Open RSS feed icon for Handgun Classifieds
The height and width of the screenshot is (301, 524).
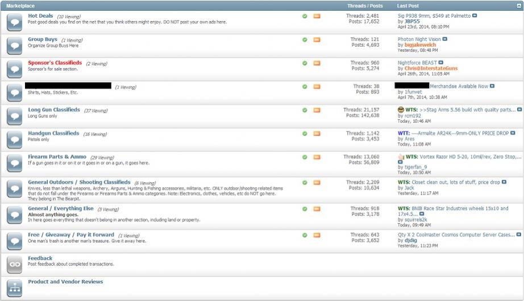click(x=317, y=133)
